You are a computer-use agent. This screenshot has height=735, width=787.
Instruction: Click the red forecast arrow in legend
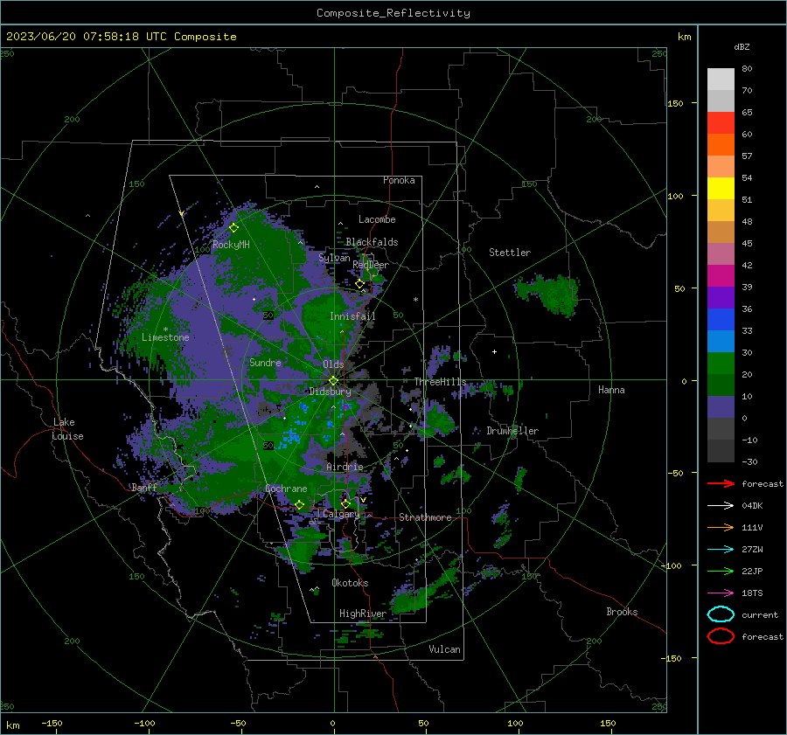point(721,483)
